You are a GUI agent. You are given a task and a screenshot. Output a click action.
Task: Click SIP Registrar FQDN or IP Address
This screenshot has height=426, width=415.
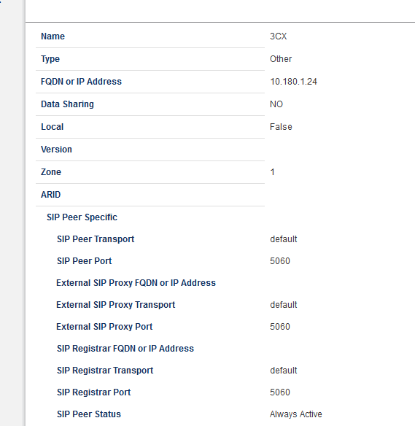tap(125, 349)
